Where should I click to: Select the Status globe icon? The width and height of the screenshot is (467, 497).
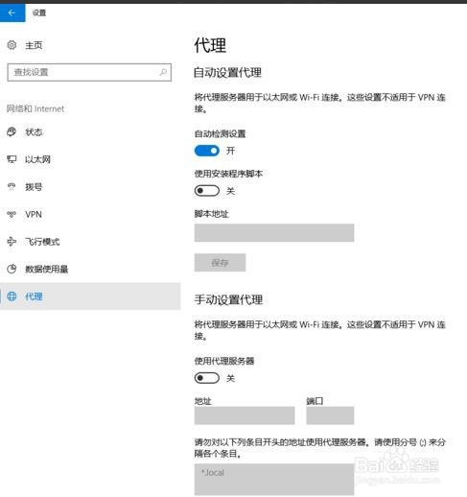coord(12,131)
